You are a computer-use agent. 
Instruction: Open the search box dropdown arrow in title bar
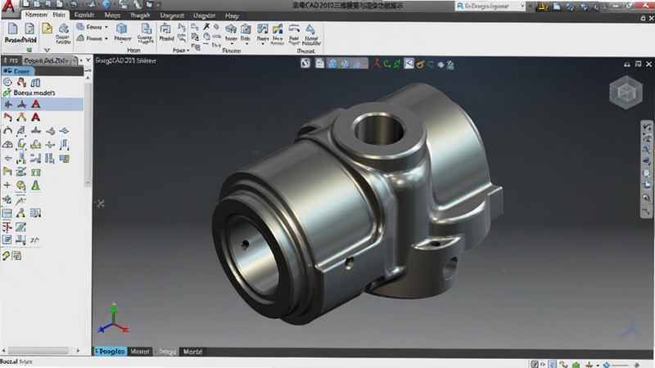click(522, 6)
